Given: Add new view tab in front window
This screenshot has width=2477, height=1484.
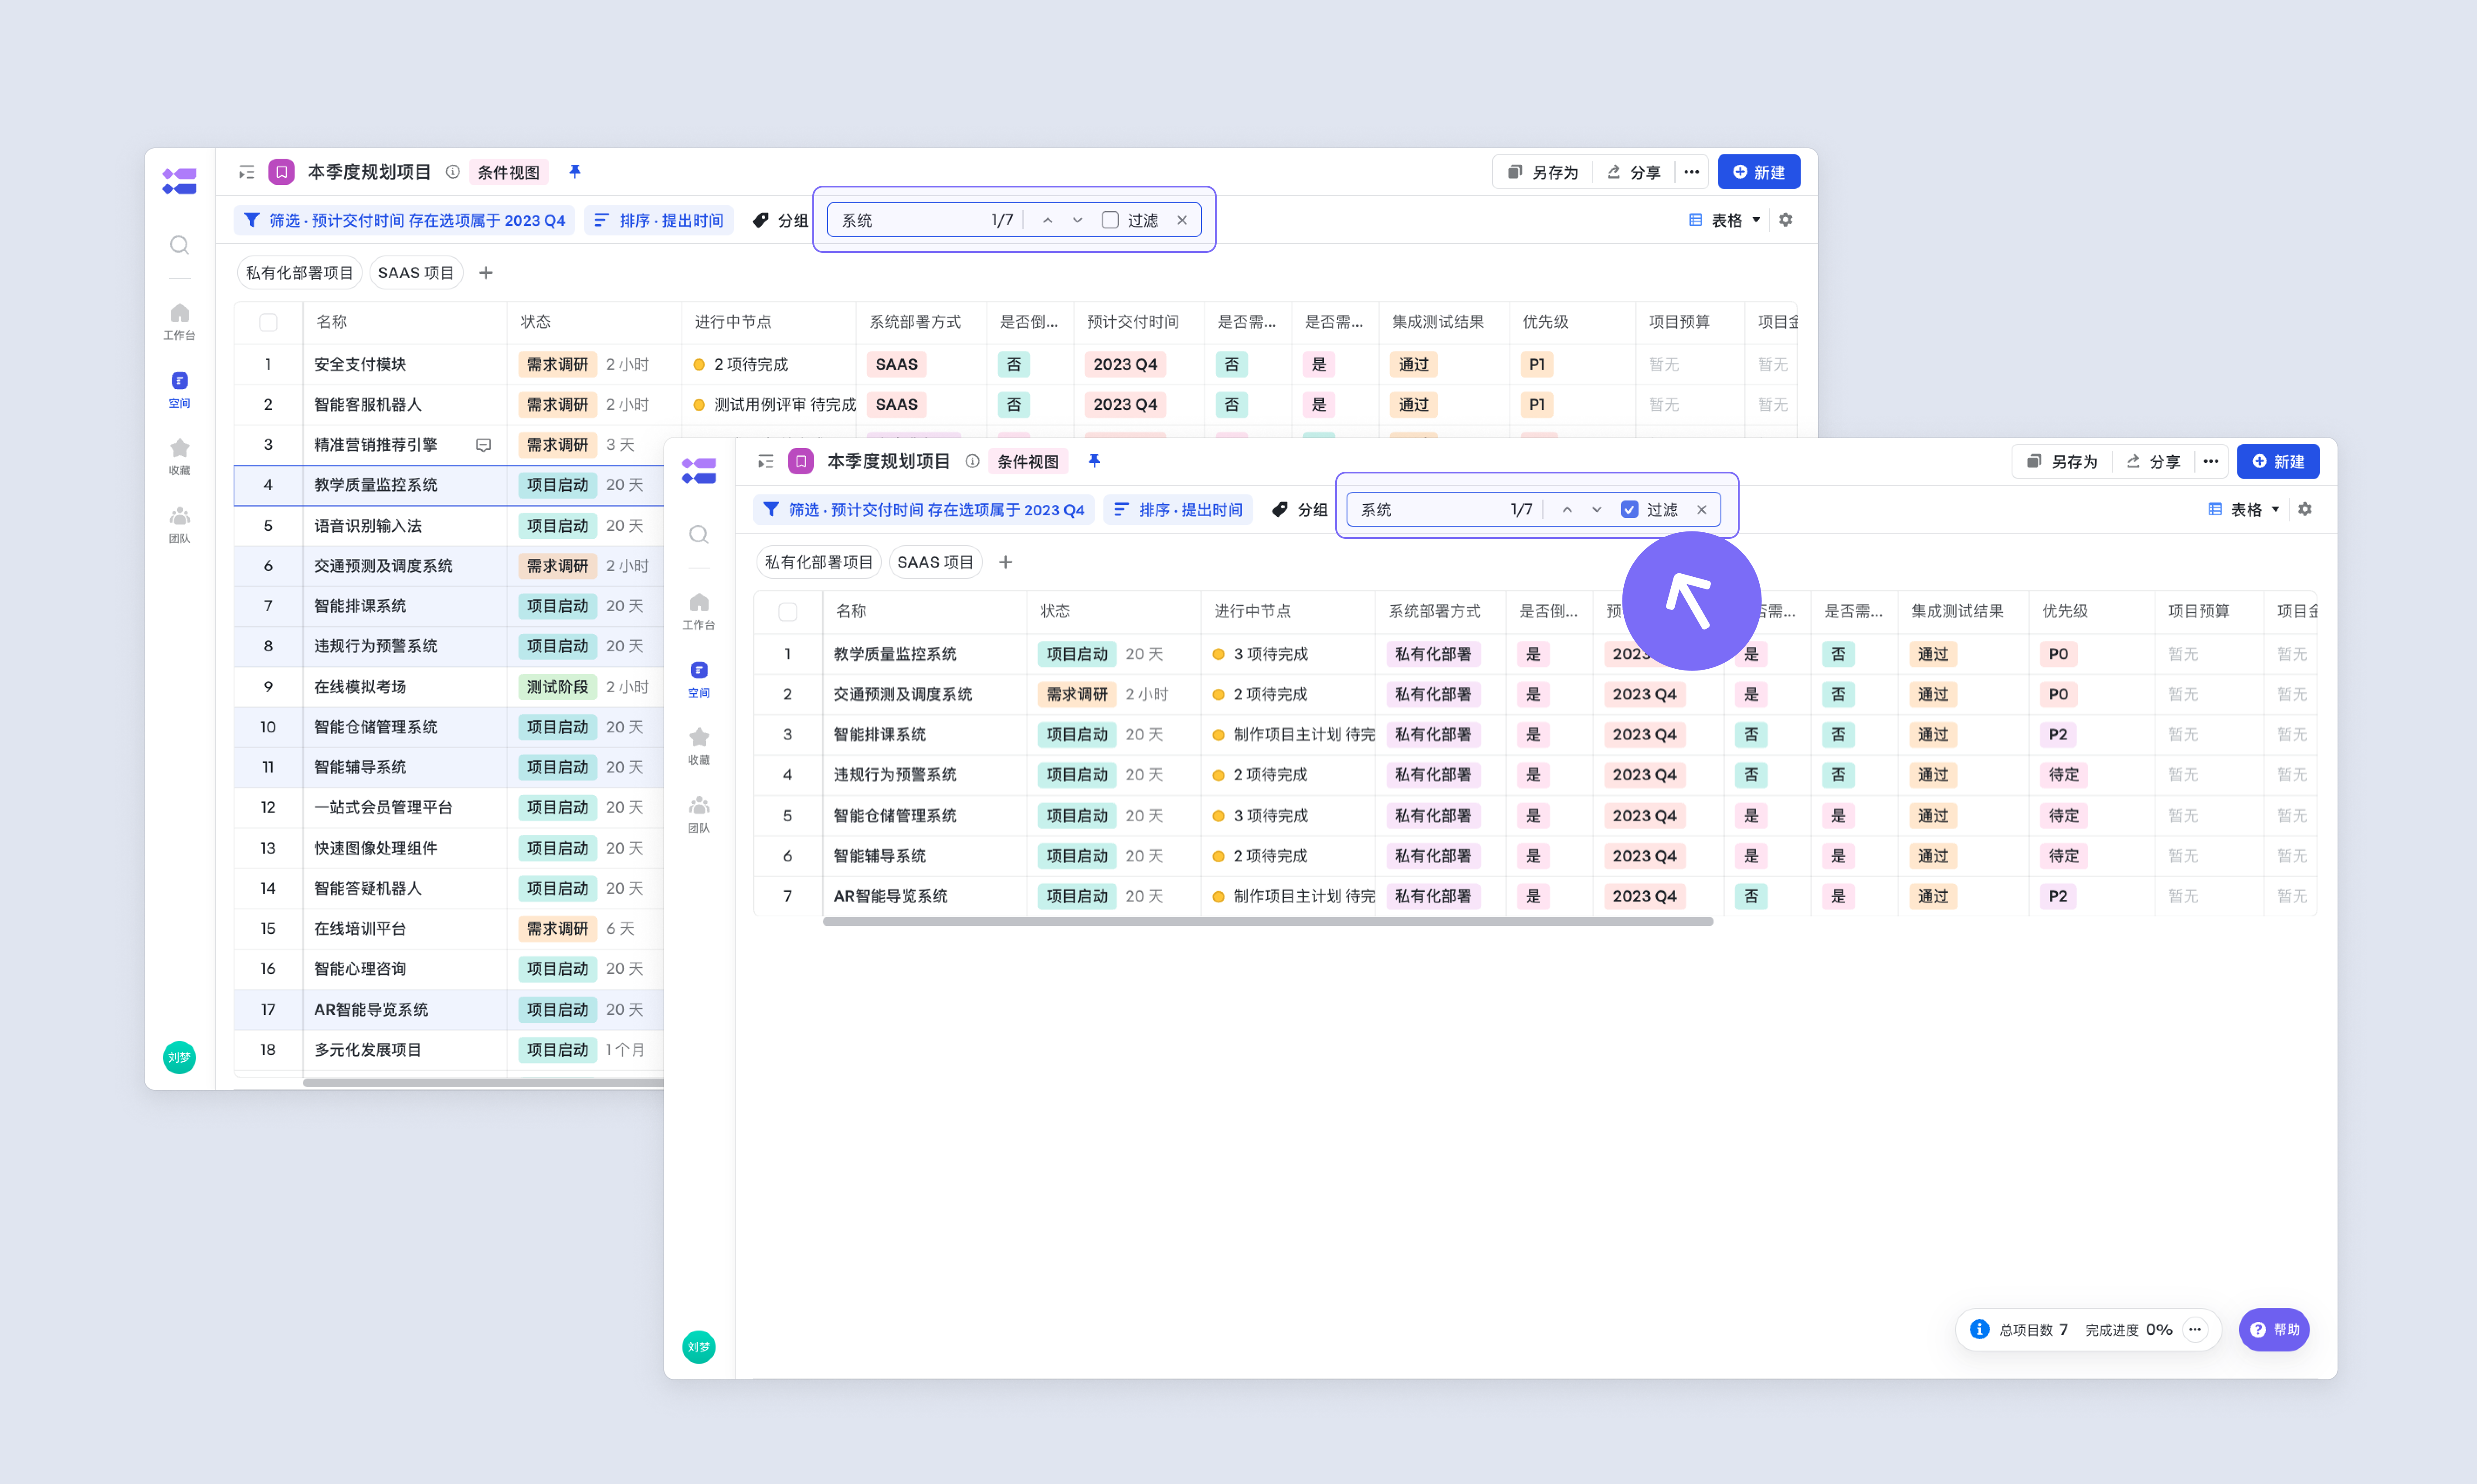Looking at the screenshot, I should [1006, 562].
